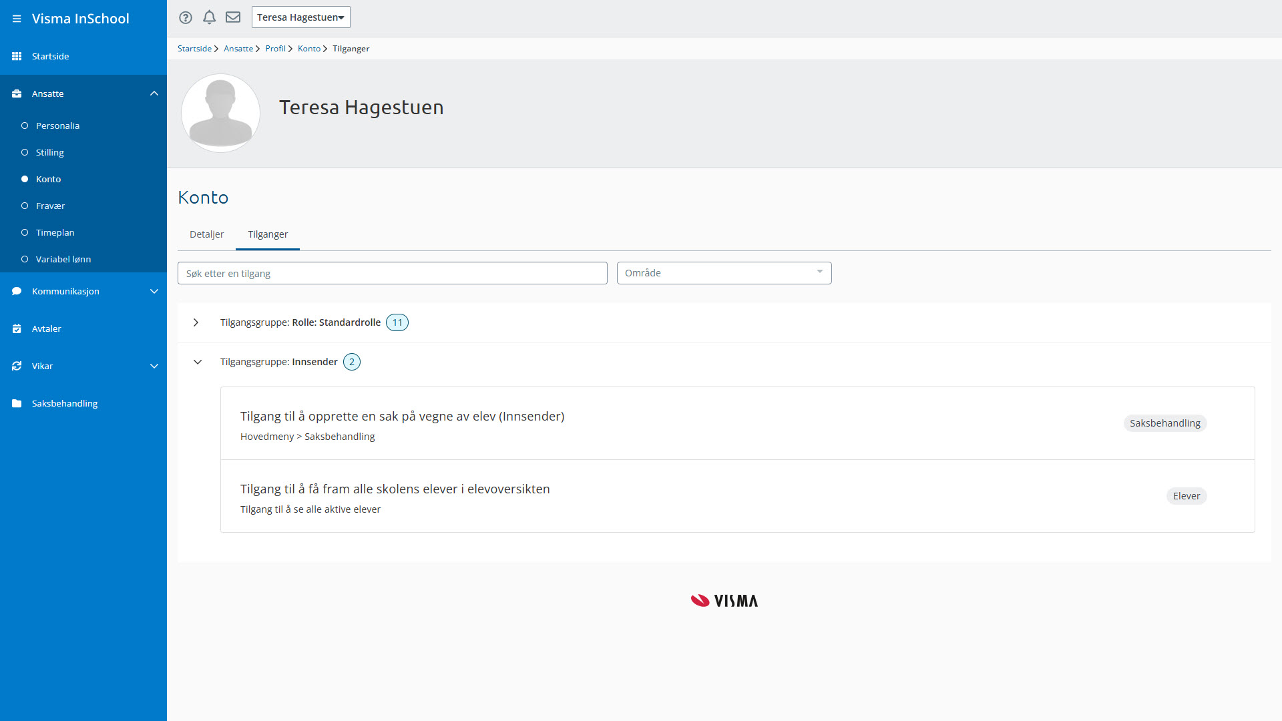The height and width of the screenshot is (721, 1282).
Task: Expand Rolle: Standardrolle access group
Action: [196, 322]
